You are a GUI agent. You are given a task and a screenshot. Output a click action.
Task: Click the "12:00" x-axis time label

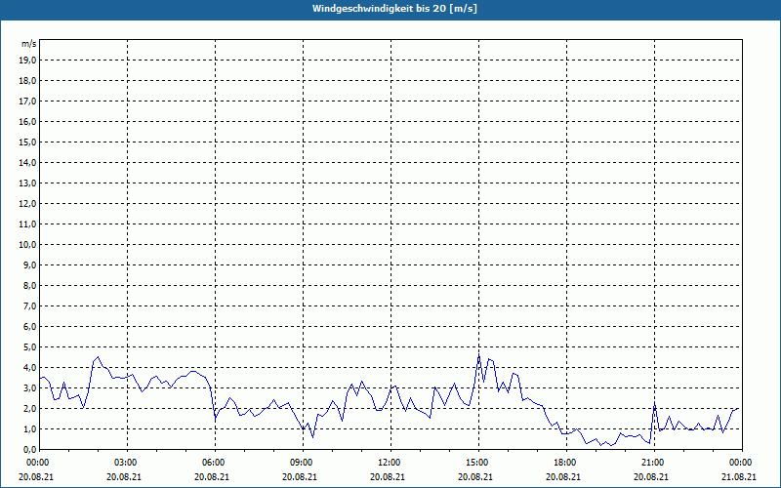389,463
